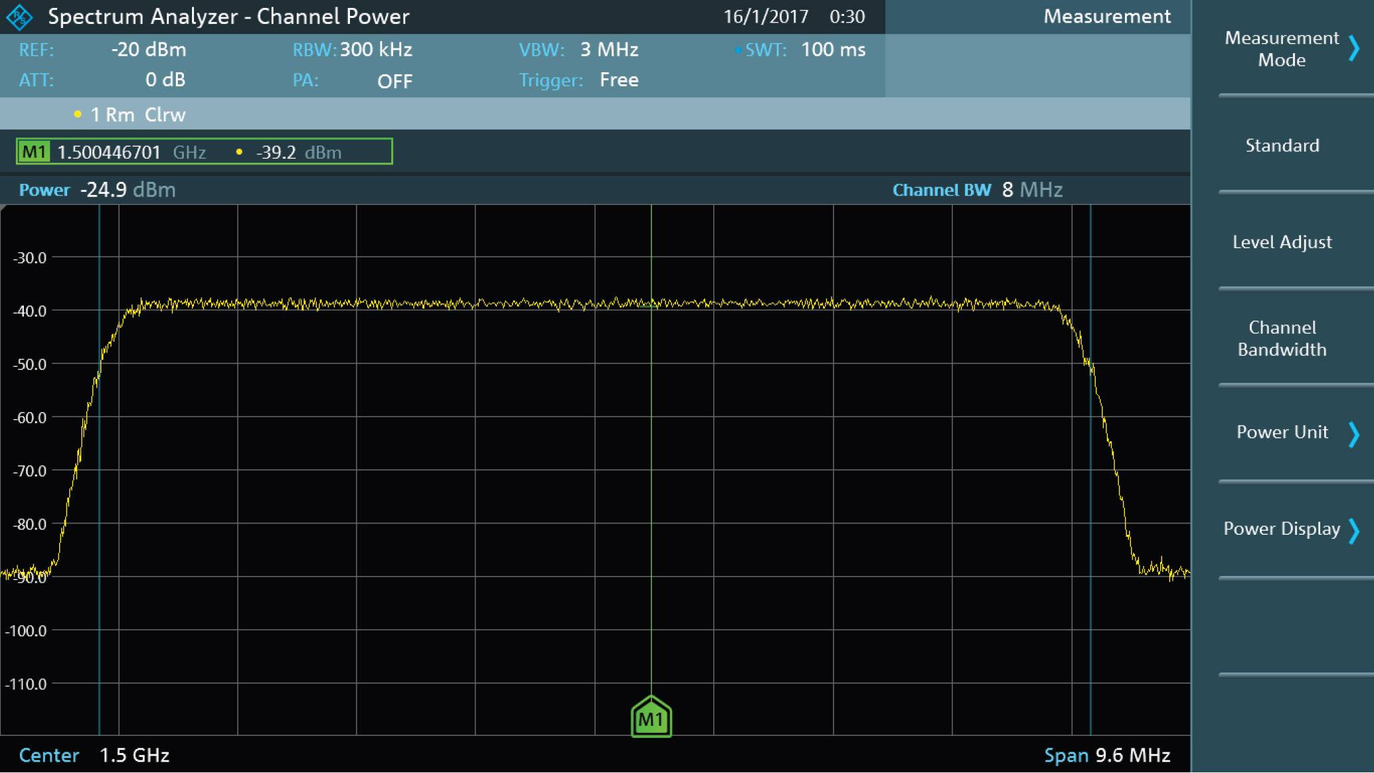Click the 1 Rm Clrw trace label
This screenshot has height=773, width=1374.
138,114
